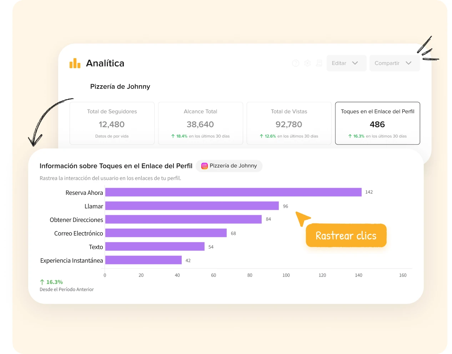
Task: Click the 38,640 reach value
Action: (x=200, y=125)
